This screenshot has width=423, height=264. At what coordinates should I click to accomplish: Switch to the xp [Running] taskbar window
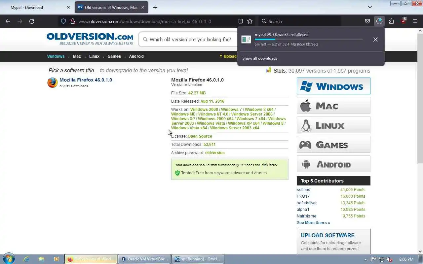(198, 259)
